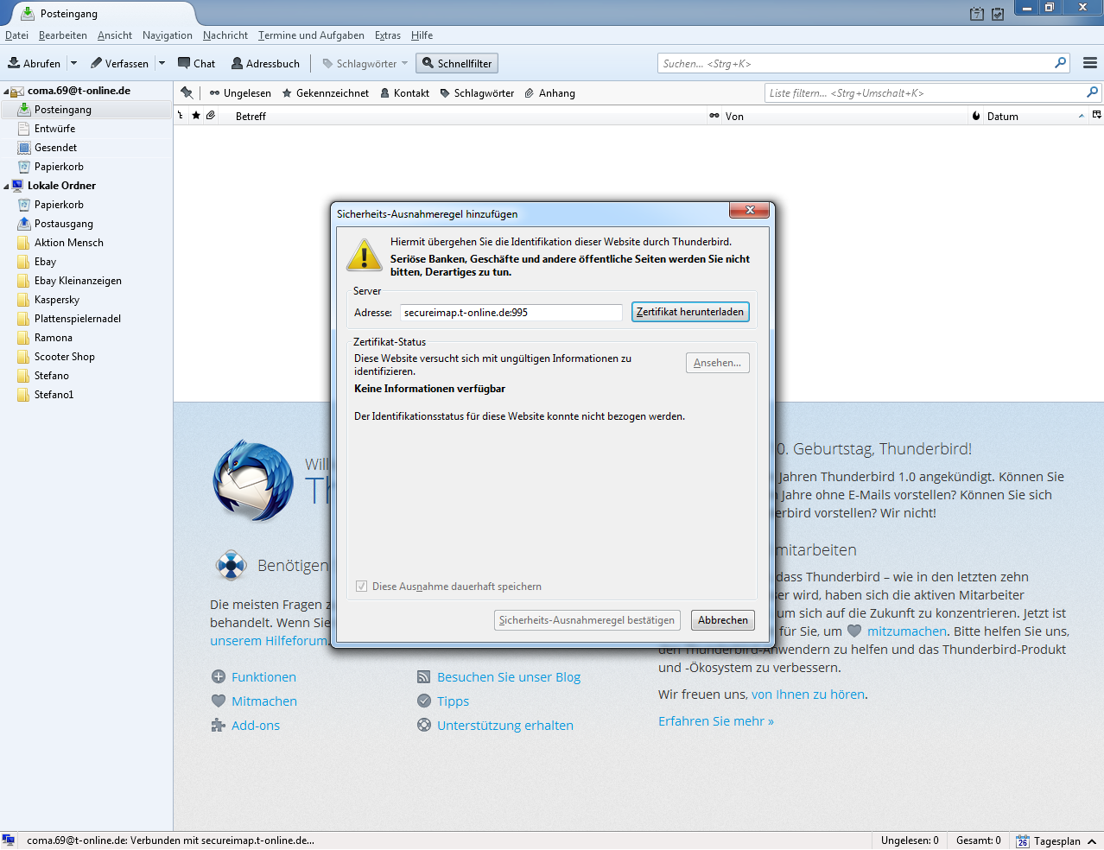Sort by junk status column icon
The image size is (1104, 850).
click(x=976, y=116)
